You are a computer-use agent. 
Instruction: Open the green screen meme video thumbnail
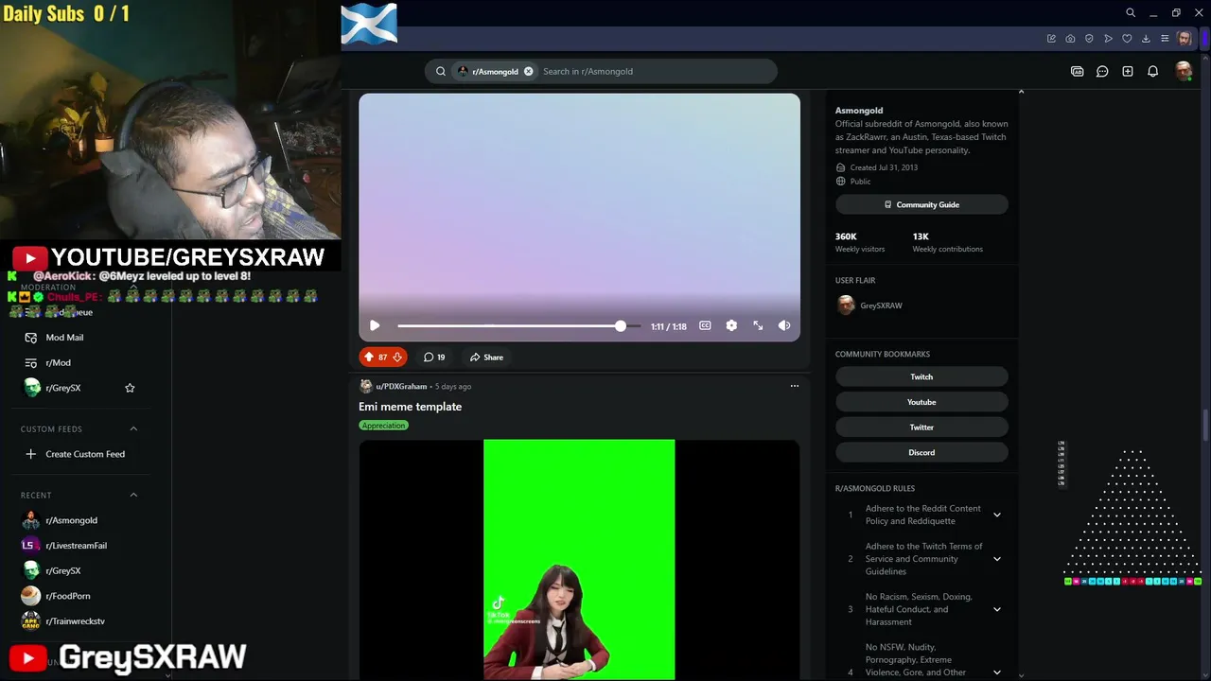579,559
